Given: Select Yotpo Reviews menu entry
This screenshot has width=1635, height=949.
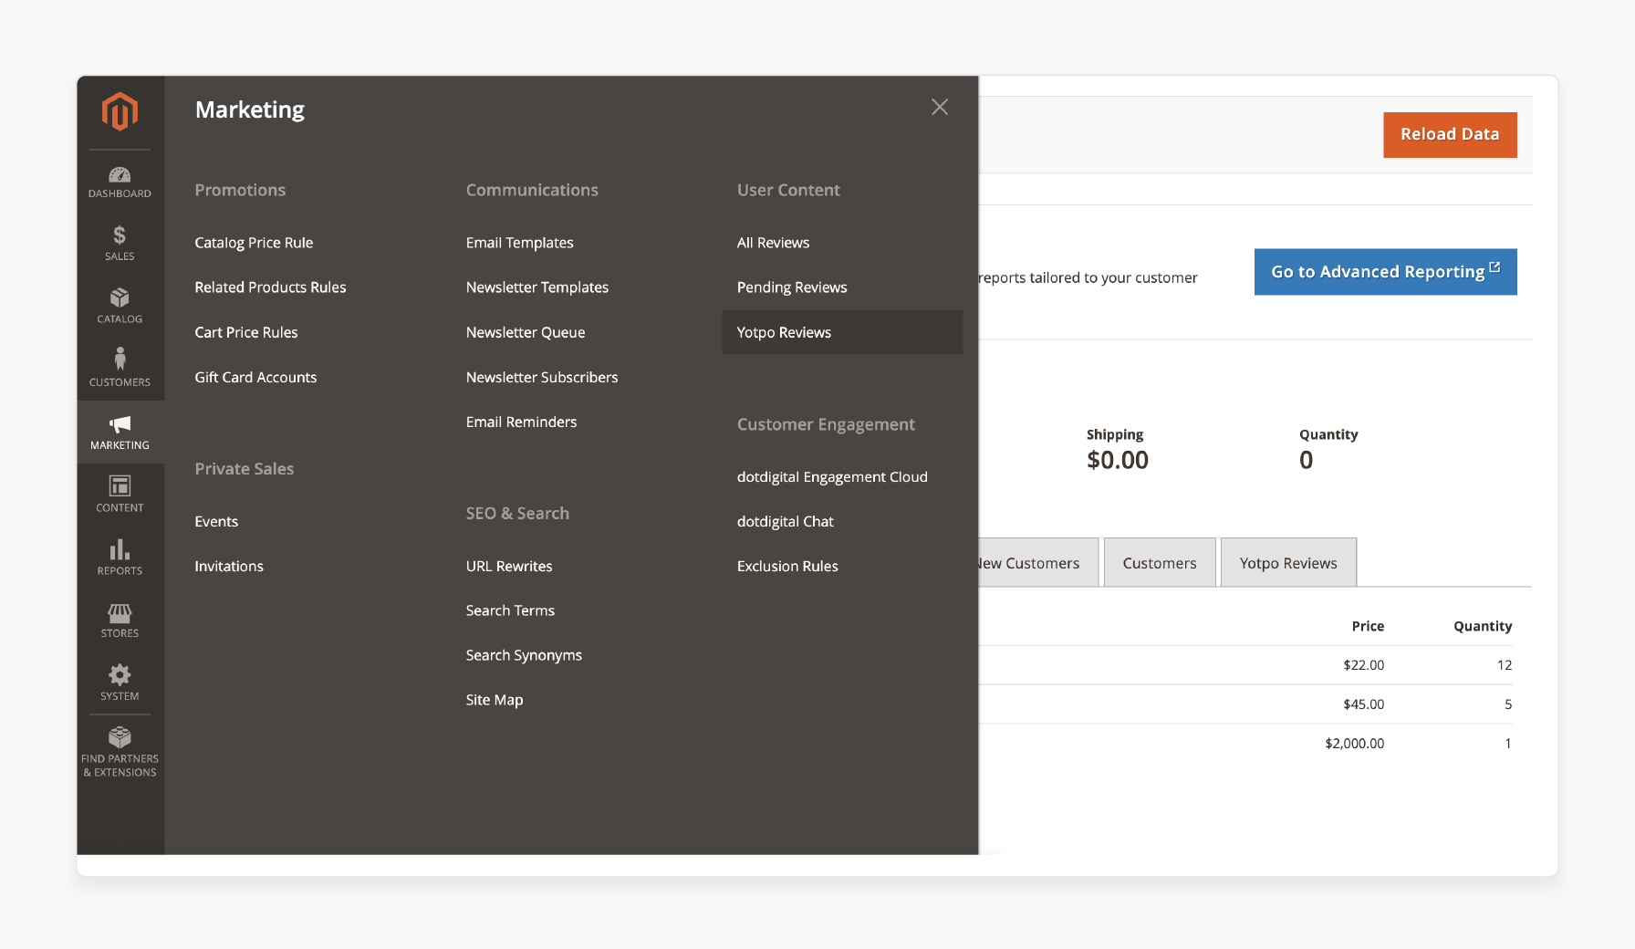Looking at the screenshot, I should click(842, 332).
